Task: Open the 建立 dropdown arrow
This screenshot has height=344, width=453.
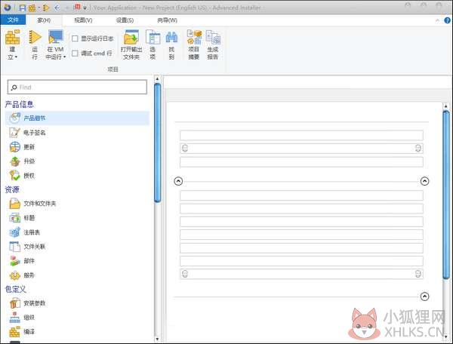Action: coord(16,57)
